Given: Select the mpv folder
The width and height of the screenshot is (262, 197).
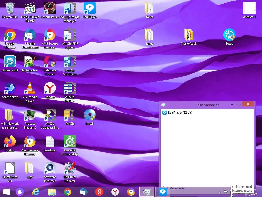Looking at the screenshot, I should tap(30, 170).
